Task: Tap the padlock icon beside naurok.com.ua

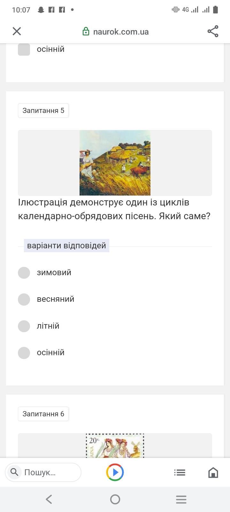Action: coord(86,31)
